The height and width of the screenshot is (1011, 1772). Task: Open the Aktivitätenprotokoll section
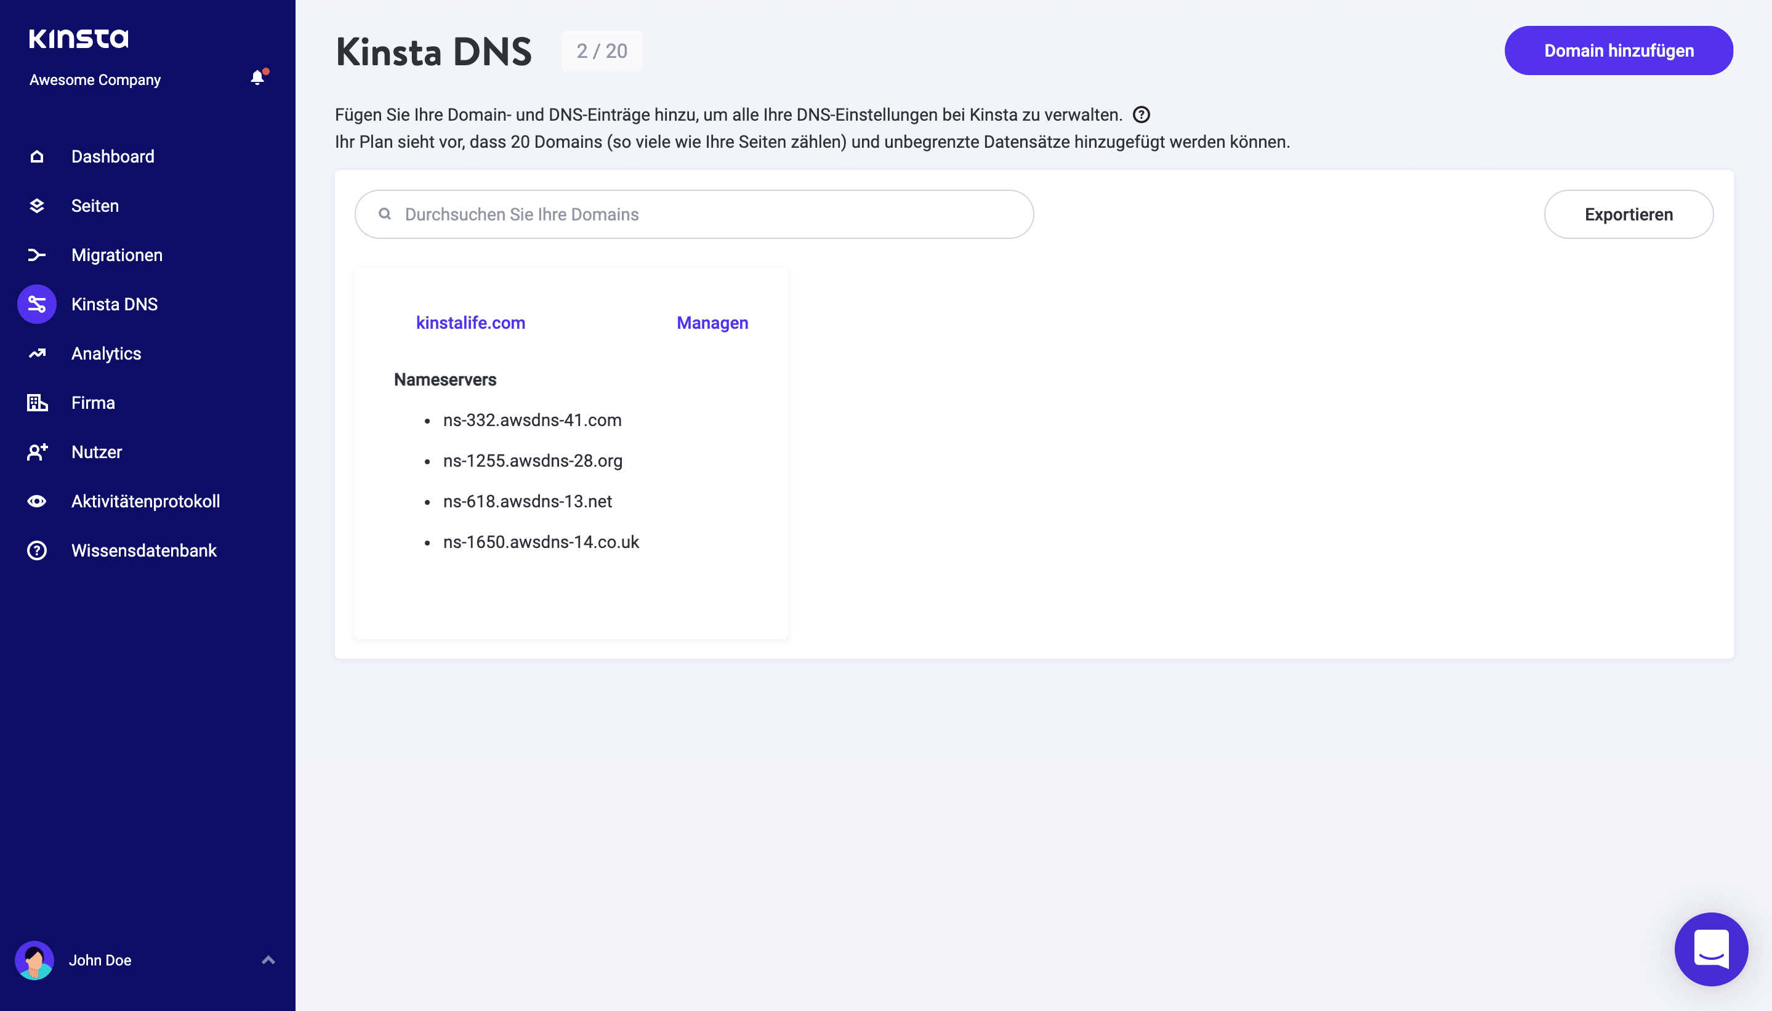[x=146, y=501]
